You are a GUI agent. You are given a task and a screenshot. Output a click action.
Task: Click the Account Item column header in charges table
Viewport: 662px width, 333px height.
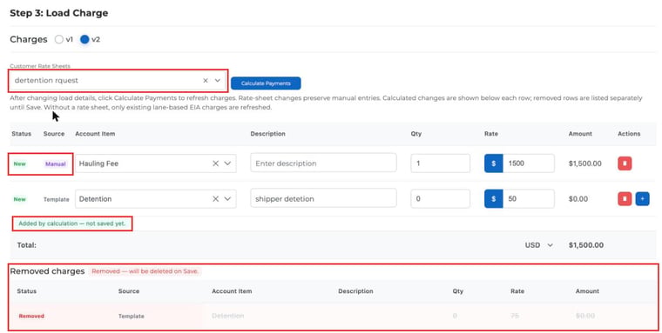click(95, 134)
